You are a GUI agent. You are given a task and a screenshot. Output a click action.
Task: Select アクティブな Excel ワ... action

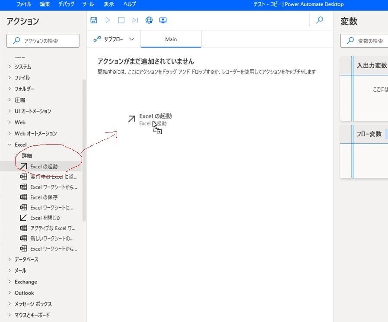pos(41,228)
